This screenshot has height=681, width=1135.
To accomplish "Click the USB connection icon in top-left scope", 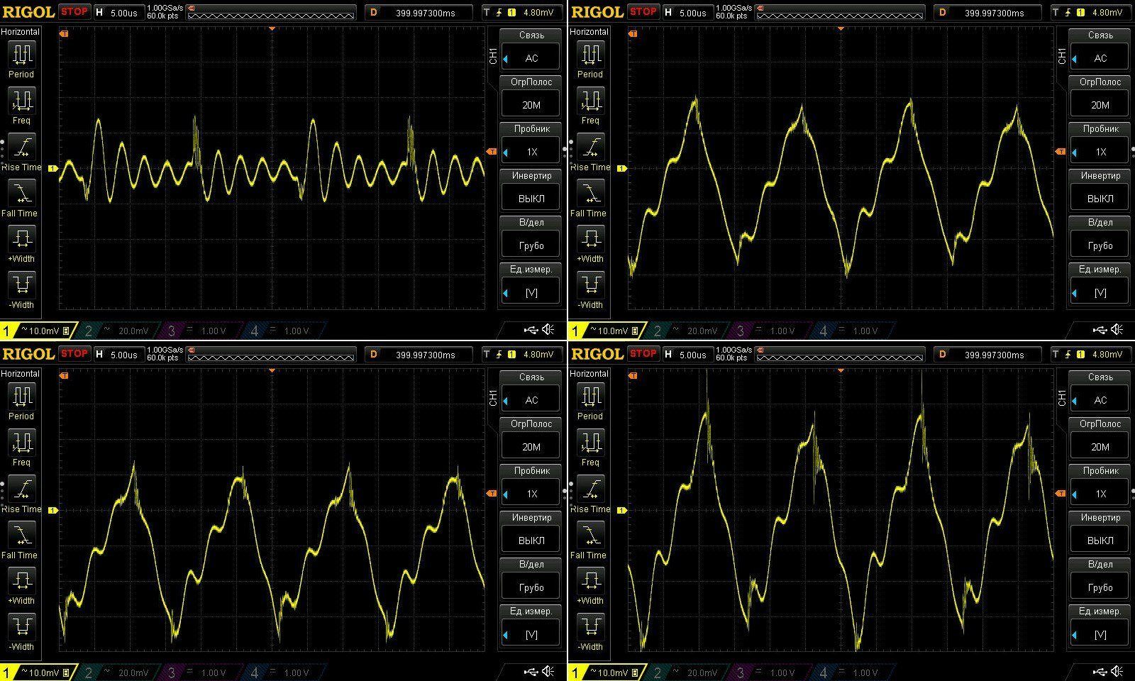I will [531, 330].
